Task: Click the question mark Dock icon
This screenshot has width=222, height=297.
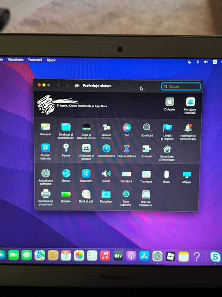Action: pos(197,257)
